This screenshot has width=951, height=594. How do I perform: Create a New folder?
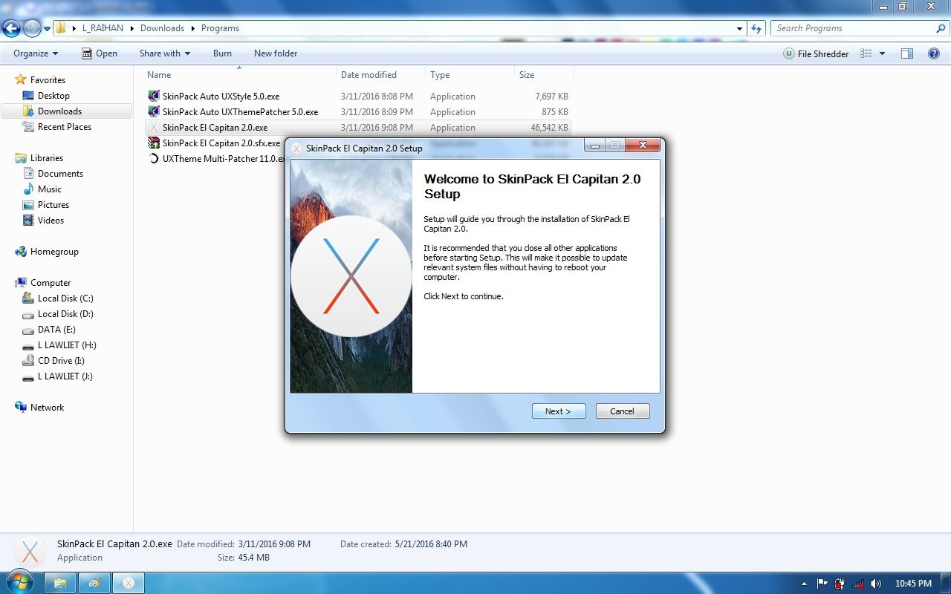click(276, 53)
